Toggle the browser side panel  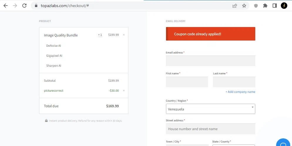click(275, 6)
